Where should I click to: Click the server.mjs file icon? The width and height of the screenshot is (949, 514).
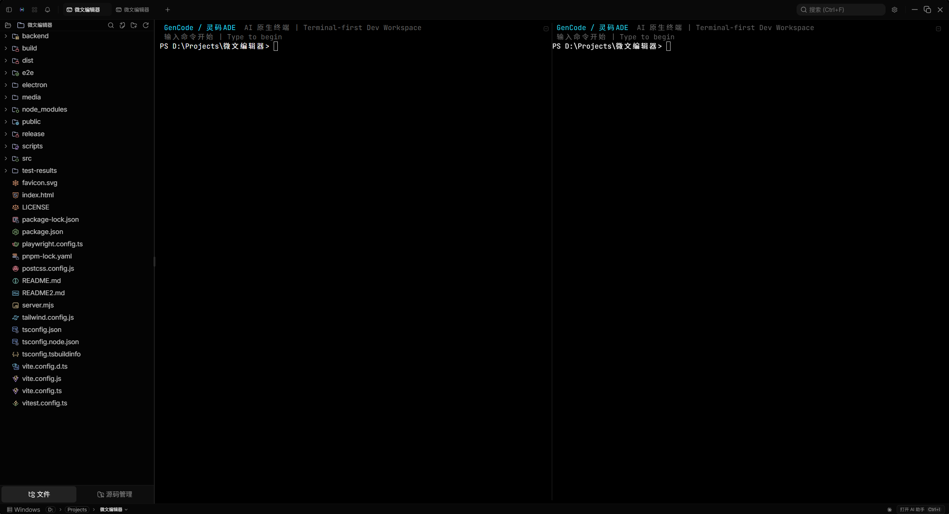(x=16, y=305)
